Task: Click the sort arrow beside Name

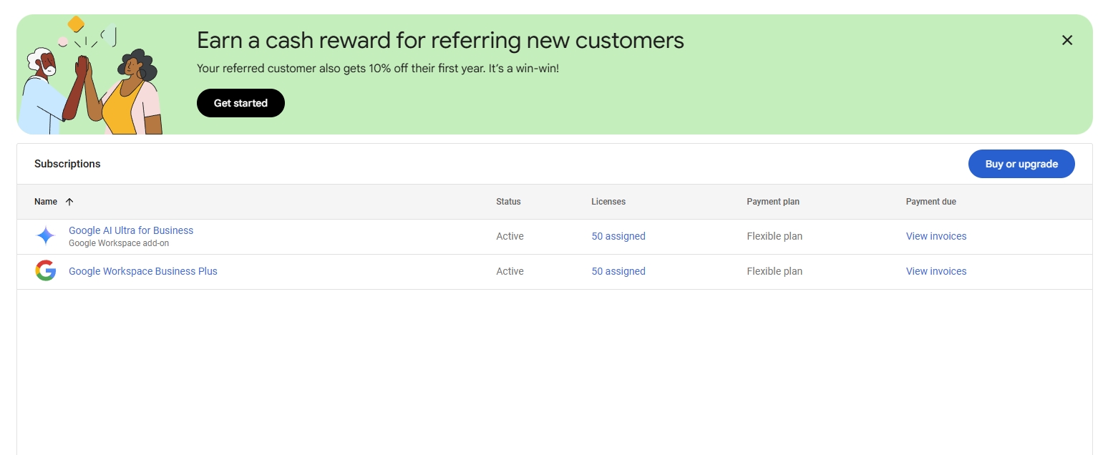Action: click(69, 202)
